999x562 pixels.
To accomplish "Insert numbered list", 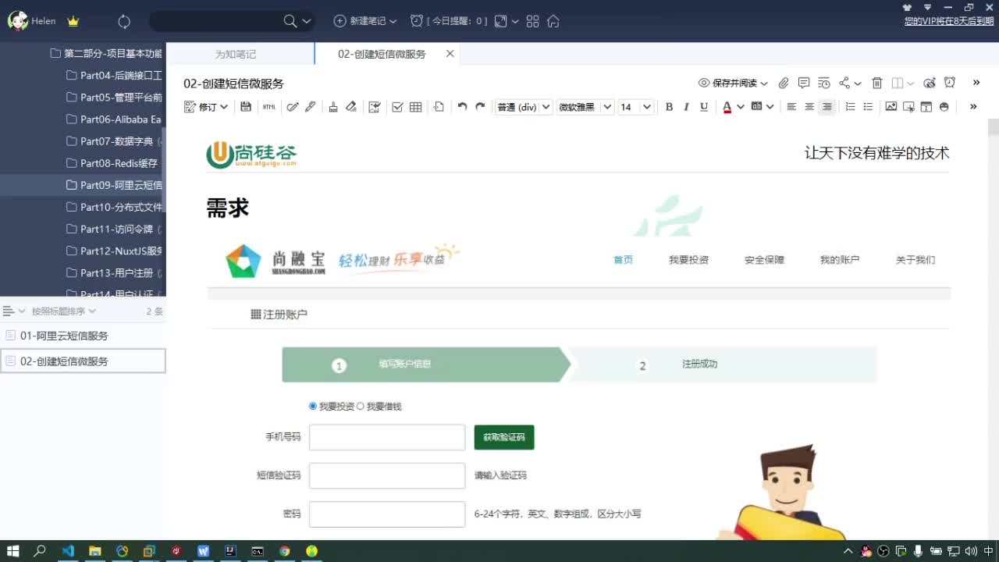I will [x=851, y=107].
